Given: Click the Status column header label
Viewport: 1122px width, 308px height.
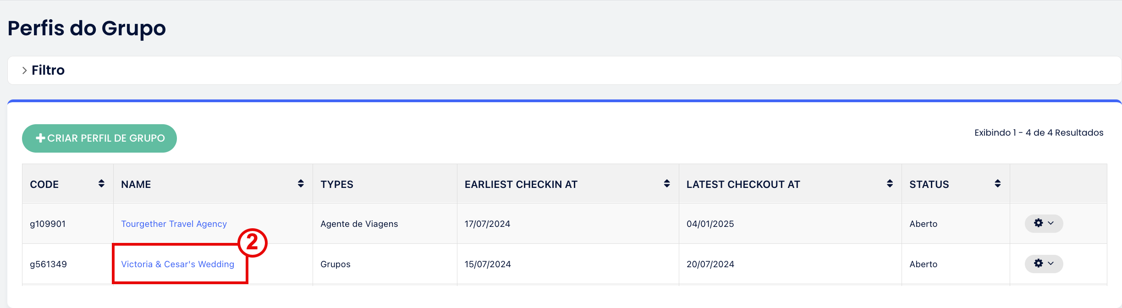Looking at the screenshot, I should click(929, 185).
